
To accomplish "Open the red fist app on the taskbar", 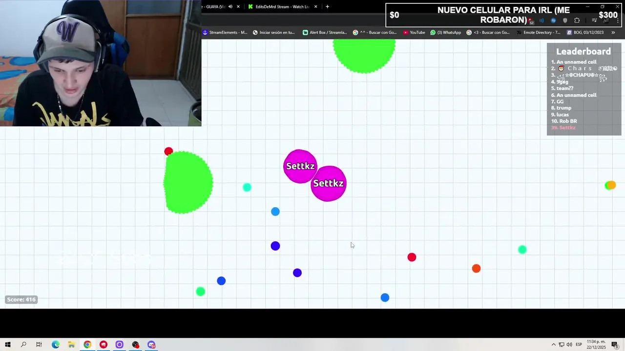I will pos(104,345).
